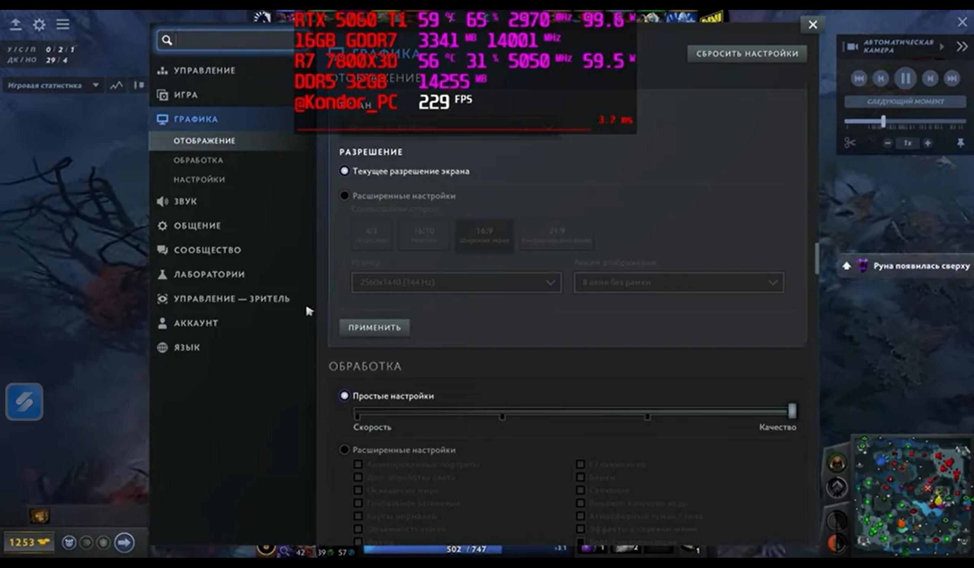Collapse replay panel with double-chevron icon
This screenshot has height=568, width=974.
point(962,47)
